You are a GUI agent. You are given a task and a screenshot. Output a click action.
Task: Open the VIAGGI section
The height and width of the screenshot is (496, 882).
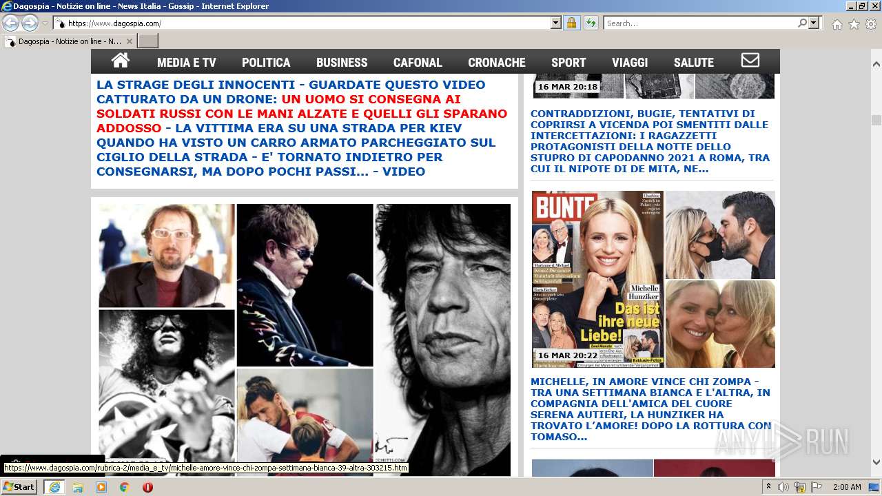pos(630,63)
